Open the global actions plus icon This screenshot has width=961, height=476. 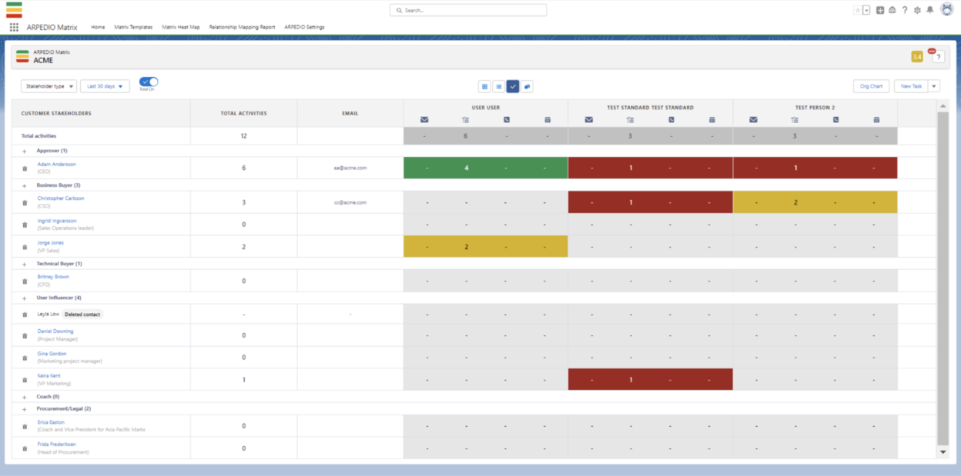[x=880, y=10]
